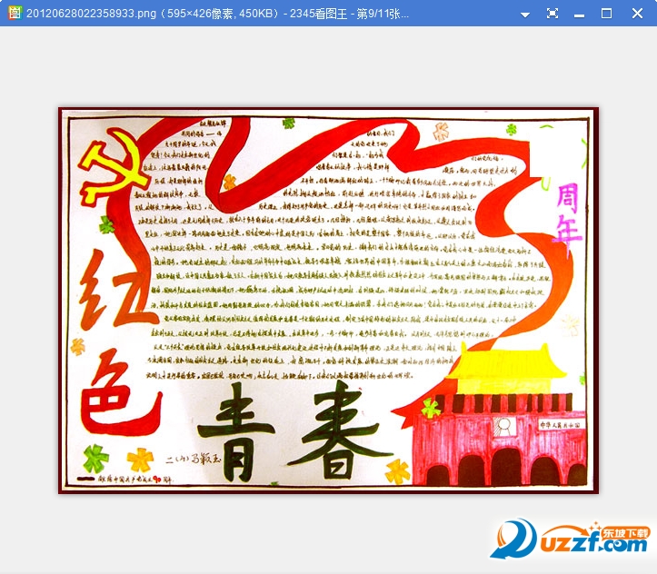Click the 2345看图王 app icon in title bar
The height and width of the screenshot is (574, 657).
click(15, 13)
